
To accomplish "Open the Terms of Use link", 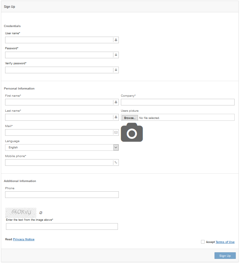I will 225,242.
